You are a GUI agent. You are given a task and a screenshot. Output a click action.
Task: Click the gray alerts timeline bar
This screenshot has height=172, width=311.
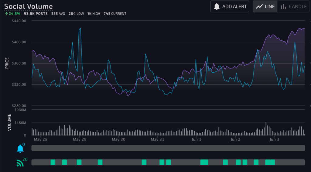168,148
